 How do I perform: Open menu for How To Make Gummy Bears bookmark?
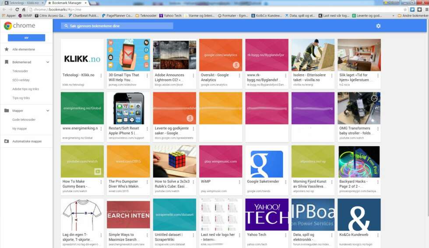click(101, 182)
